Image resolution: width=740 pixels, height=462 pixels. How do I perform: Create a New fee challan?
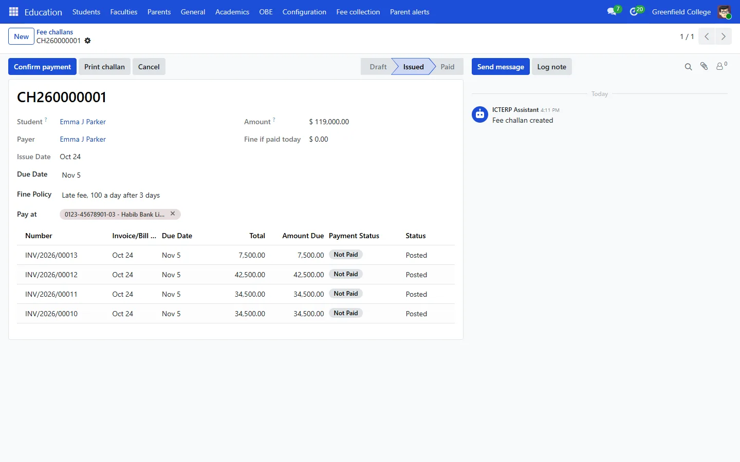coord(21,36)
